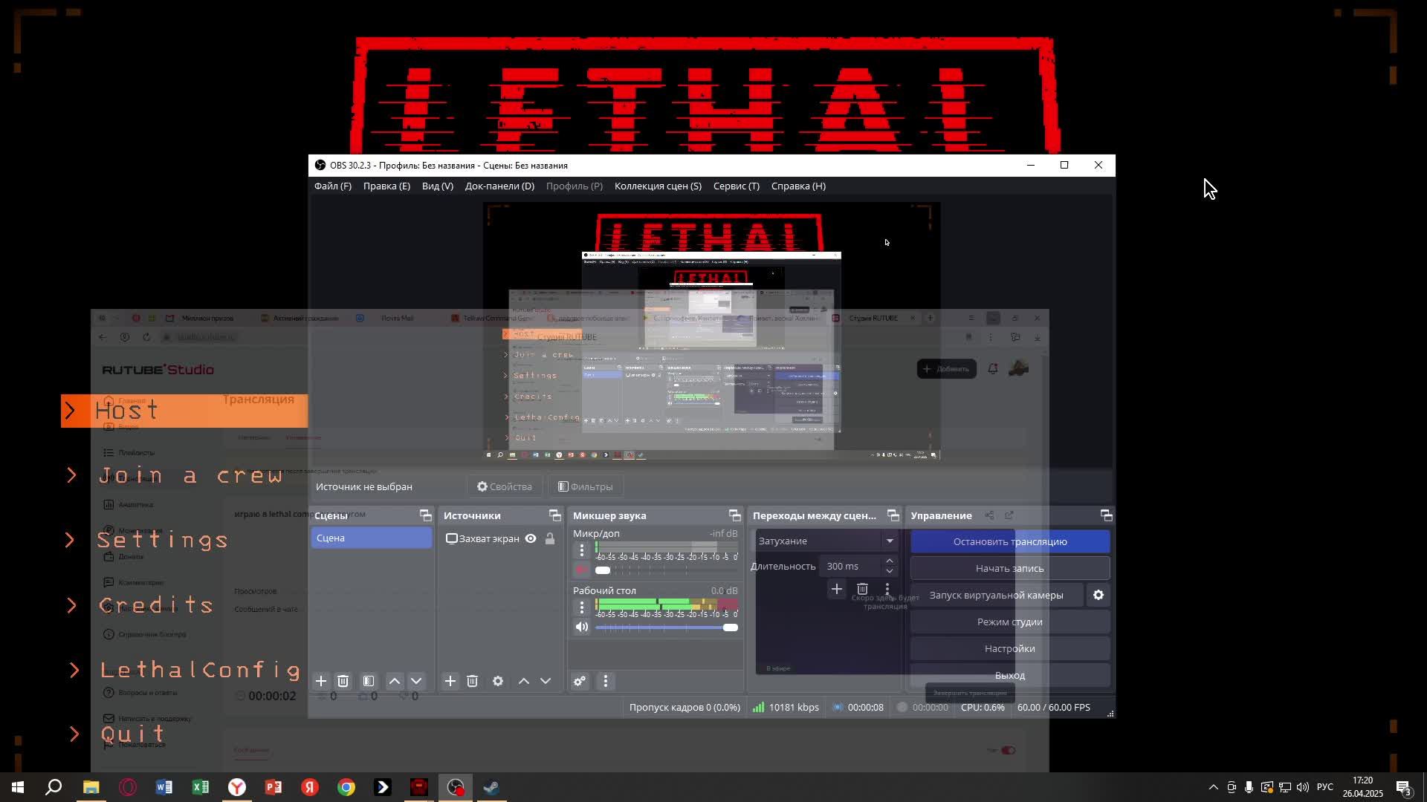
Task: Click Выход button in OBS
Action: (1010, 675)
